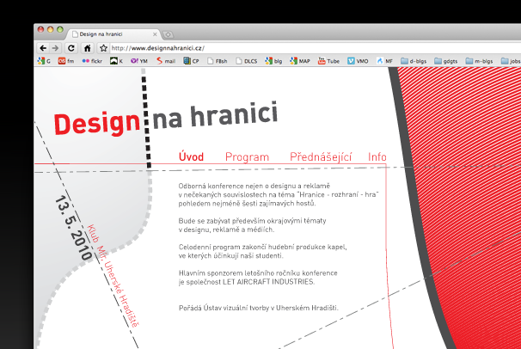Viewport: 521px width, 349px height.
Task: Bookmark this page with the star icon
Action: [x=103, y=48]
